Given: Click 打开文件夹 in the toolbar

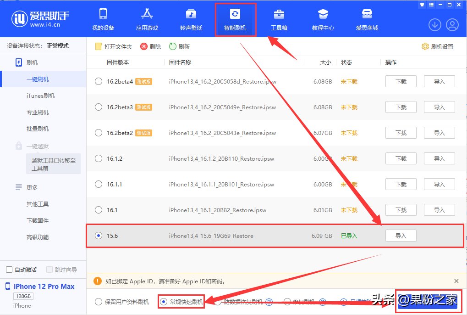Looking at the screenshot, I should coord(114,46).
